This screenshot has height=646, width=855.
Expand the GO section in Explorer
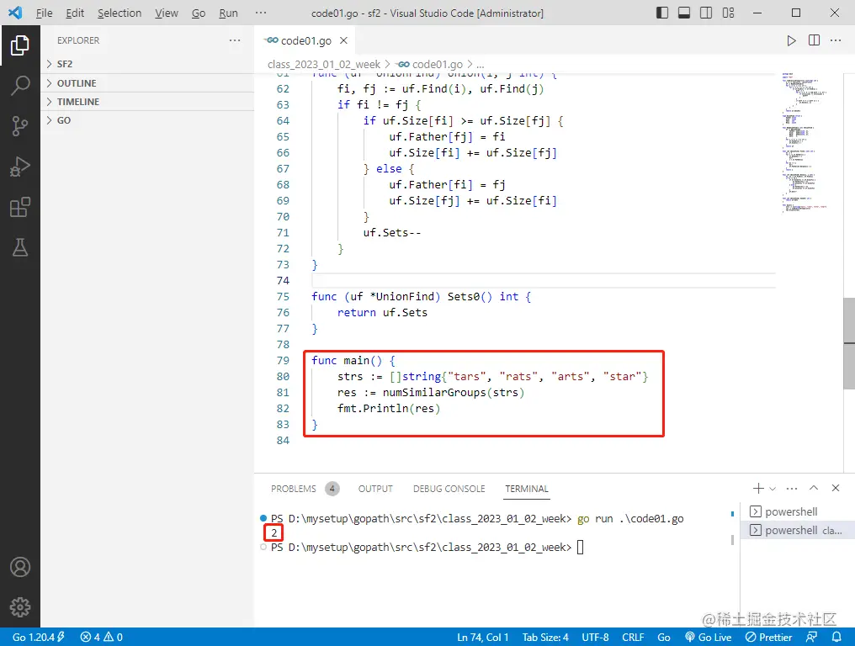tap(147, 120)
